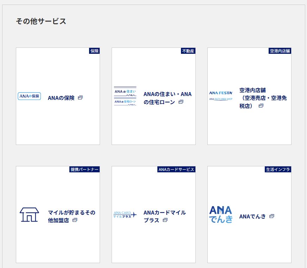Click the ANA FESTA duty free logo
This screenshot has width=307, height=268.
tap(221, 96)
